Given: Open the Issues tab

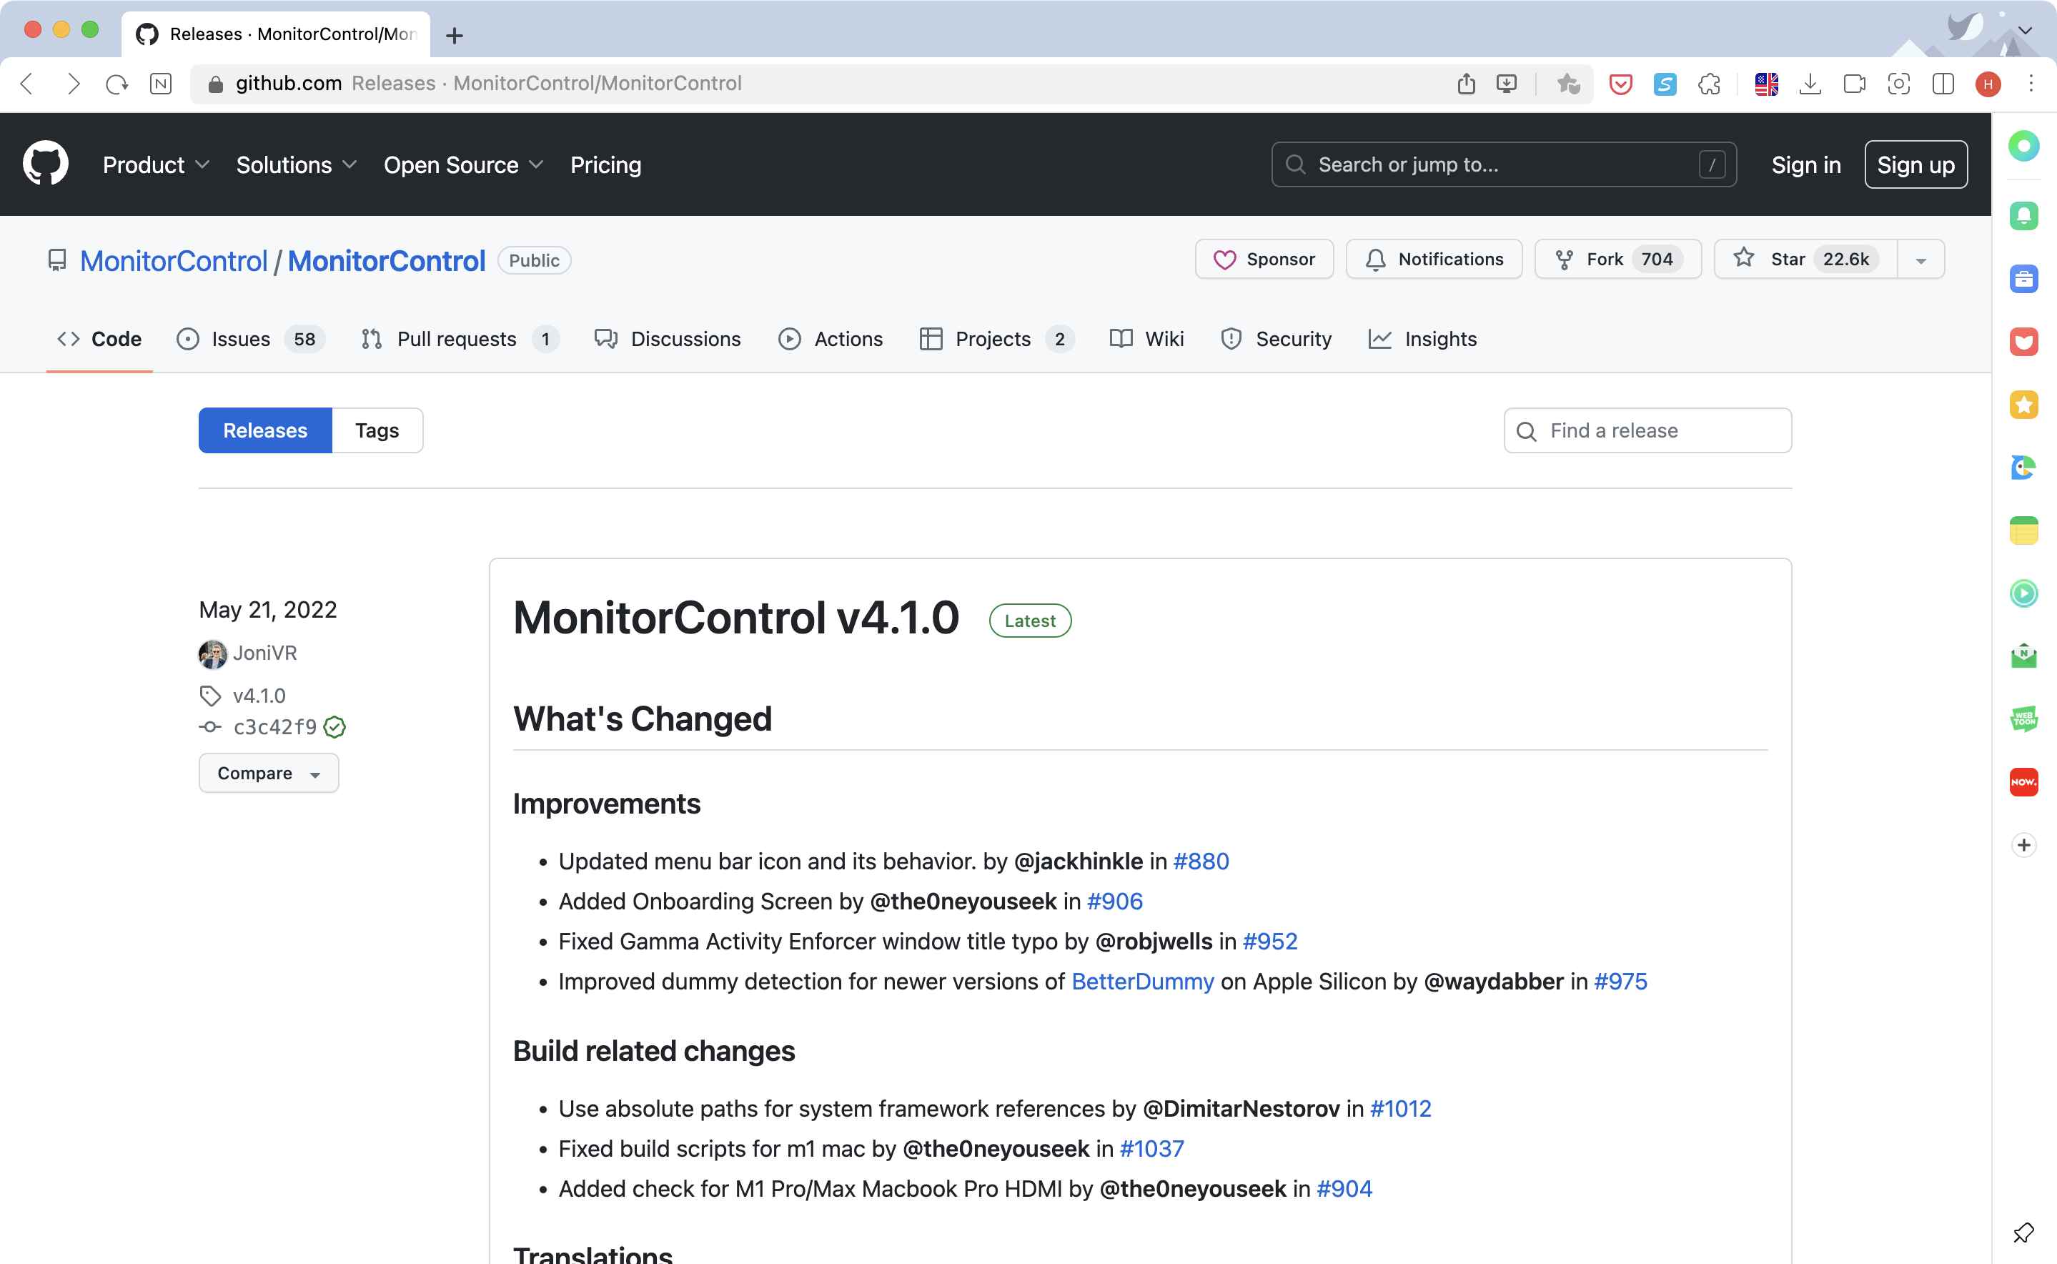Looking at the screenshot, I should [241, 340].
